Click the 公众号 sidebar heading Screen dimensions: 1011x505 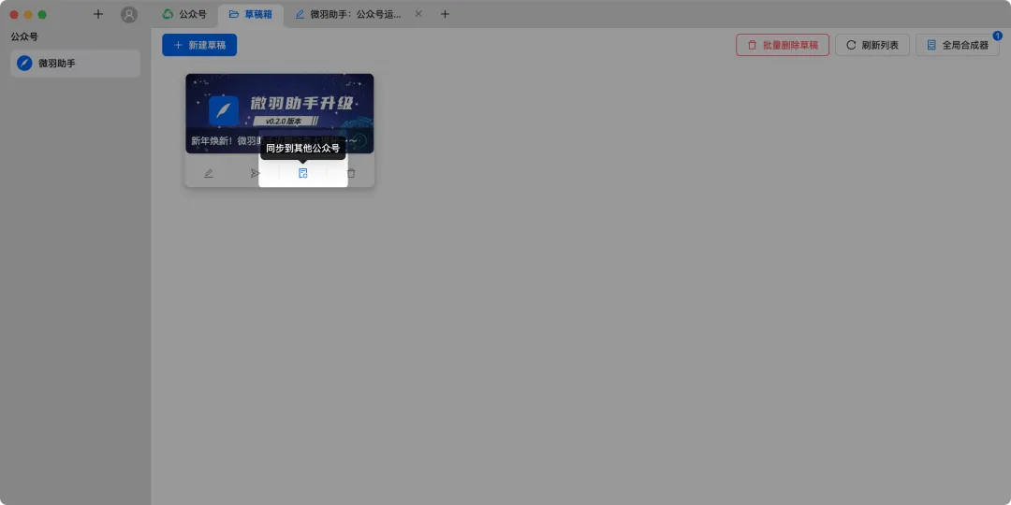[24, 36]
